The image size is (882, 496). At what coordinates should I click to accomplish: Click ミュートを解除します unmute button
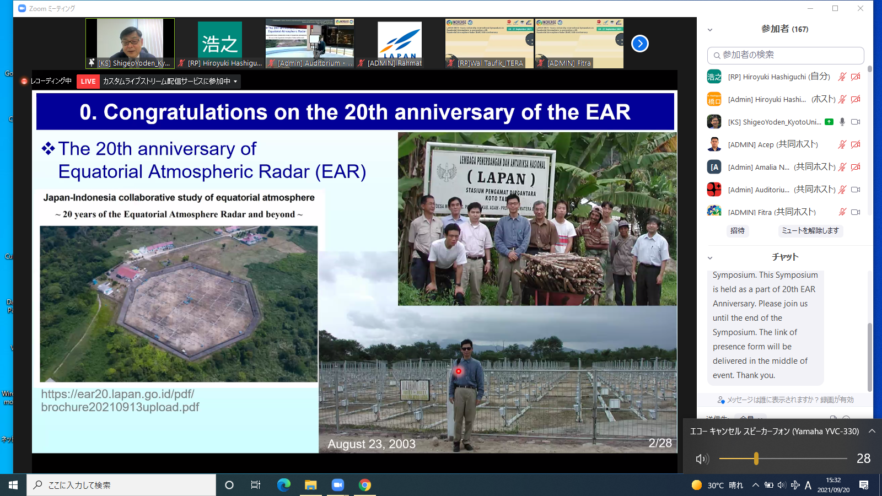[x=810, y=231]
